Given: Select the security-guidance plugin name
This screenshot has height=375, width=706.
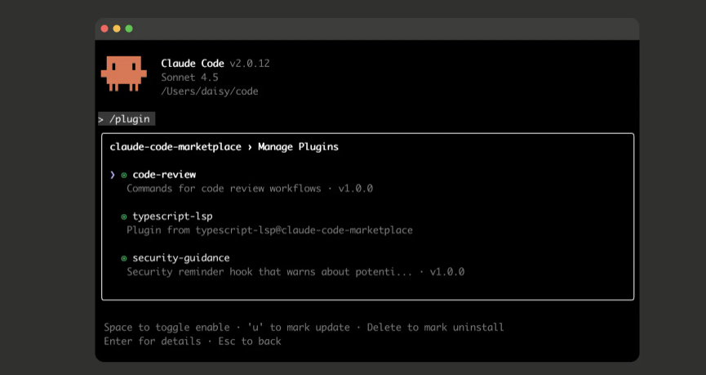Looking at the screenshot, I should tap(180, 258).
